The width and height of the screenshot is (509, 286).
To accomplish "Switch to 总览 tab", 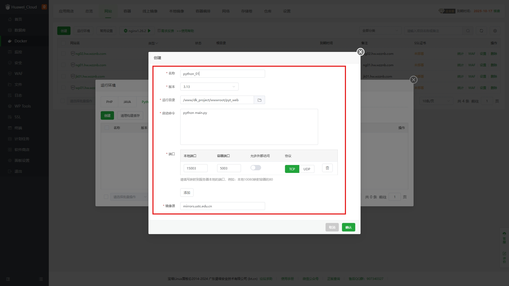I will 89,11.
